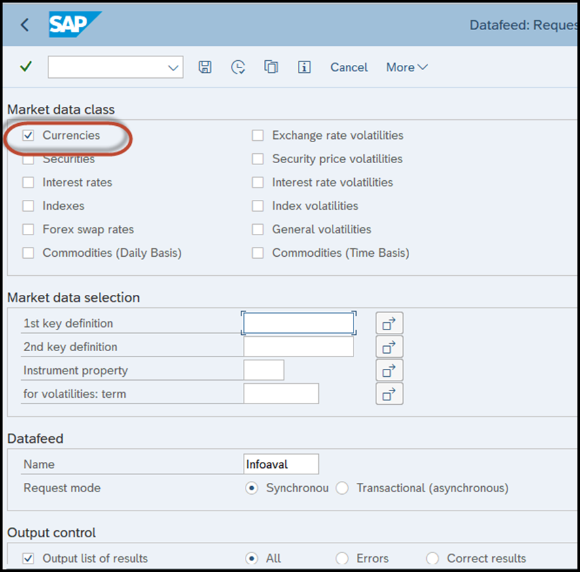Choose the Errors output option
This screenshot has width=580, height=572.
point(342,558)
